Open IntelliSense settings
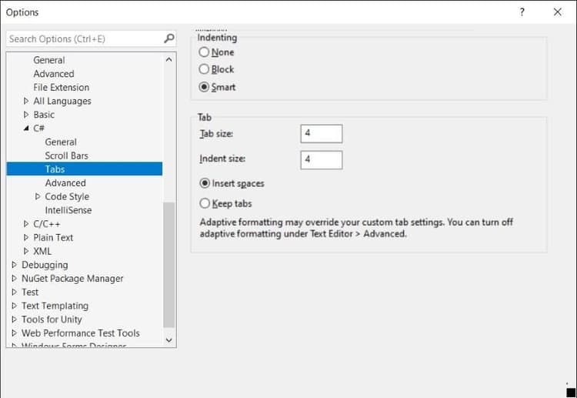Viewport: 577px width, 398px height. 68,210
